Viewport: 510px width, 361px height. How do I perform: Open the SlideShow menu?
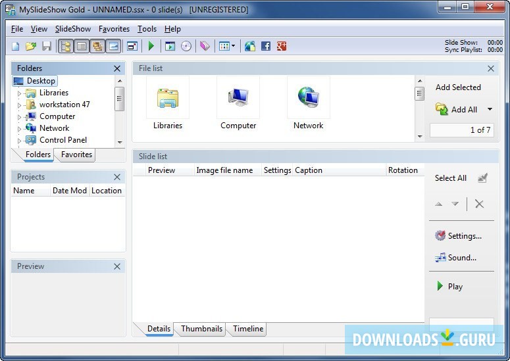tap(74, 29)
